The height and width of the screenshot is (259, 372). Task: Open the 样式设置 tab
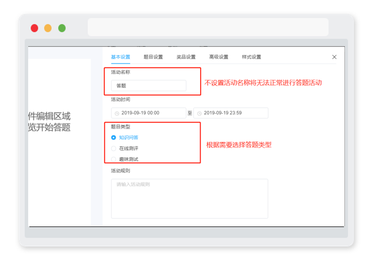pyautogui.click(x=251, y=57)
